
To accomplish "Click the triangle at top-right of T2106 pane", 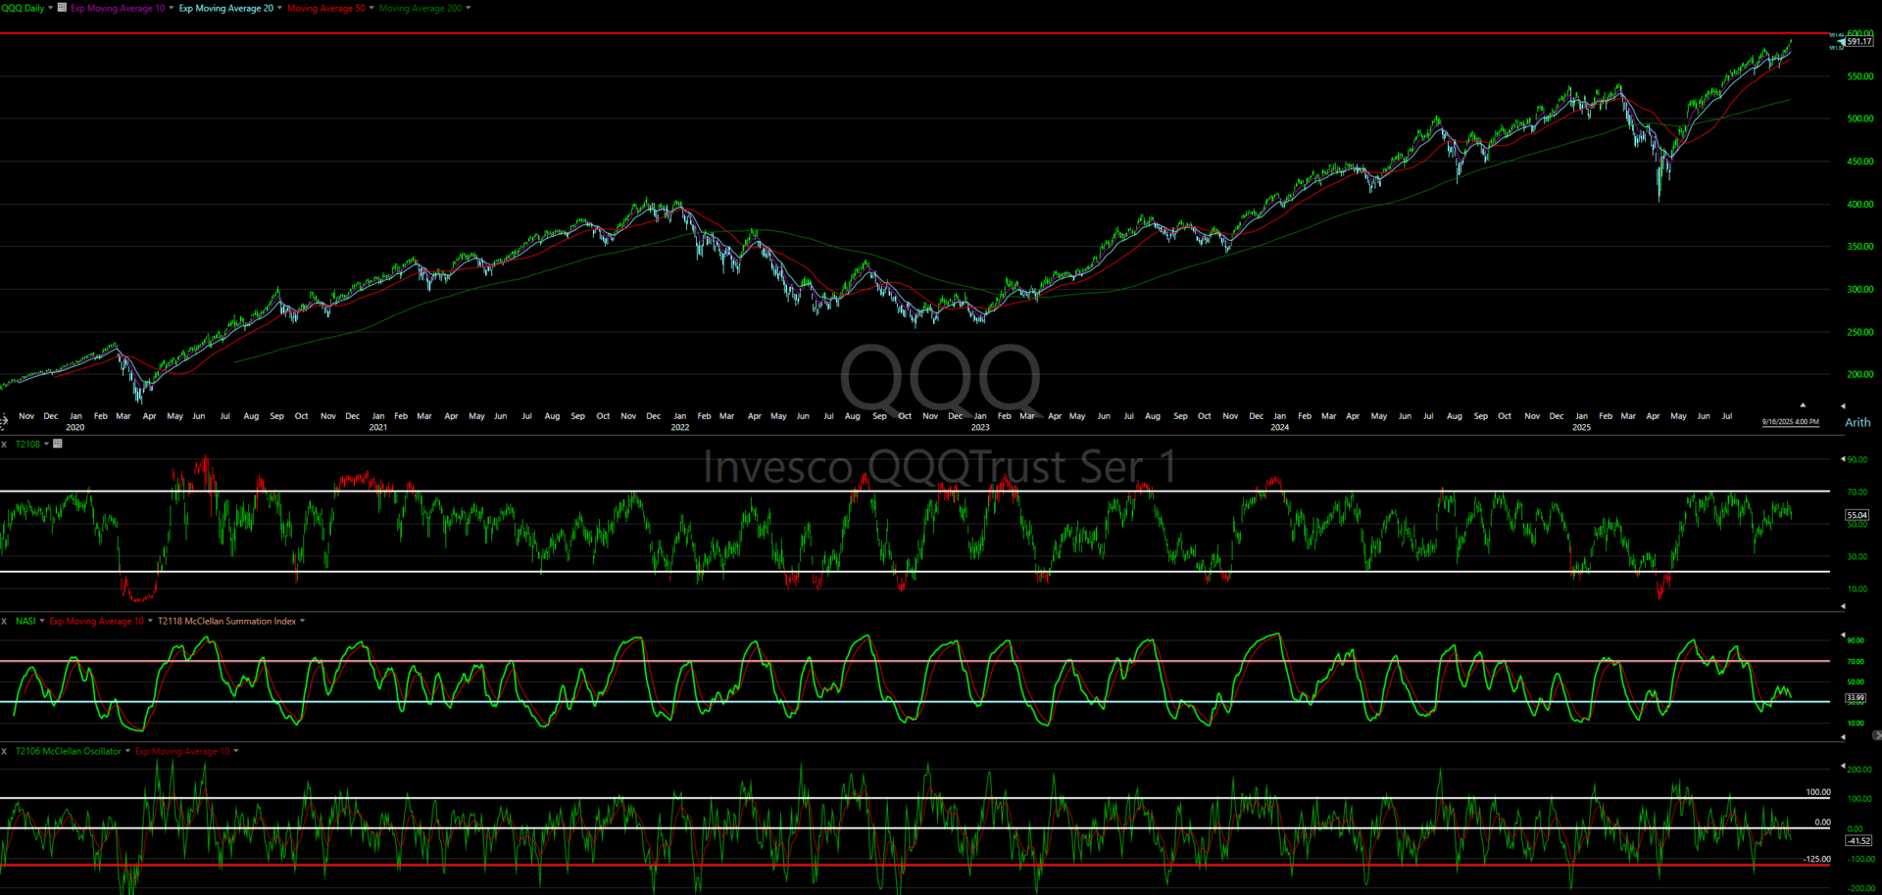I will pyautogui.click(x=1843, y=766).
